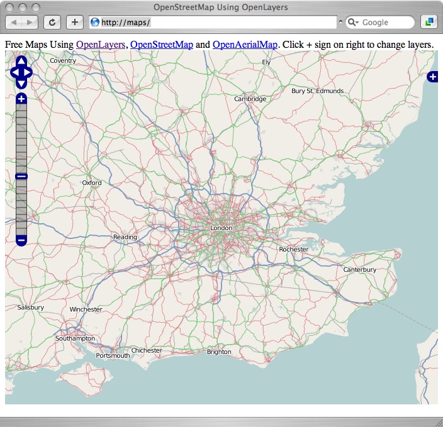Pan the map west with left arrow

click(x=14, y=72)
